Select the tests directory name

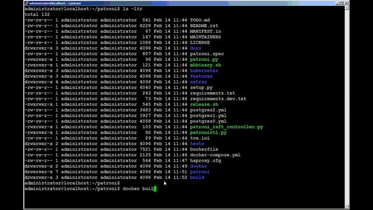(197, 144)
